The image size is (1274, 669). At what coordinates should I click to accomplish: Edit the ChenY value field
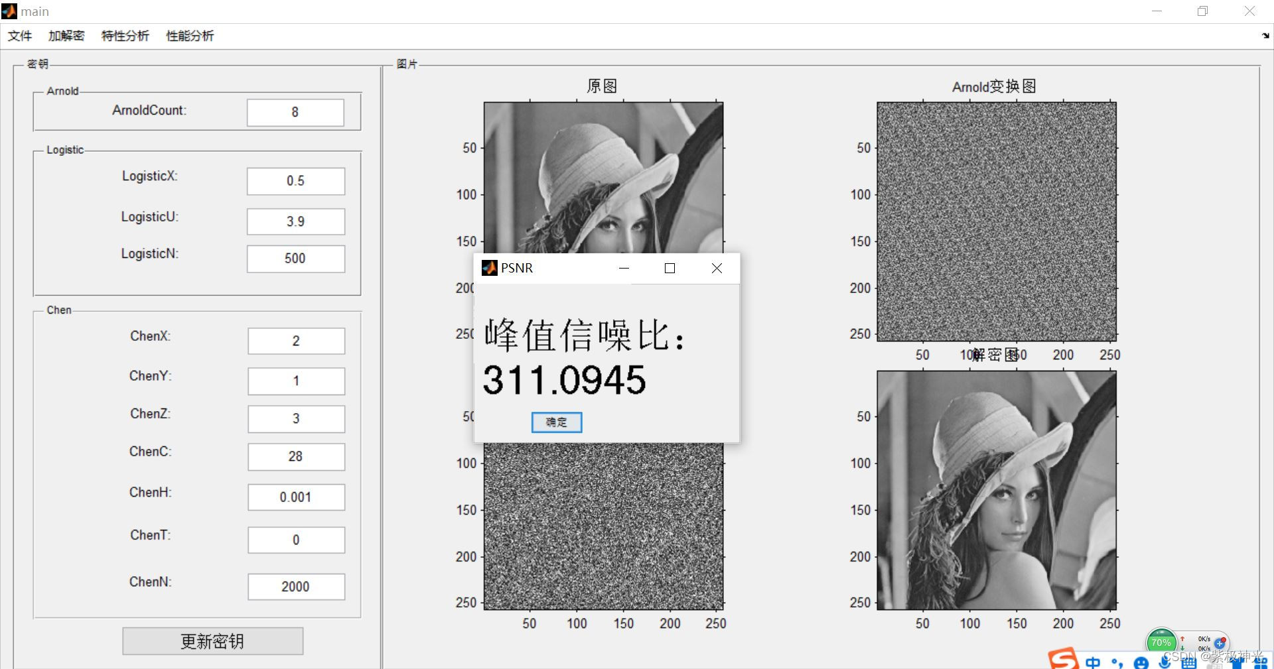pos(297,381)
